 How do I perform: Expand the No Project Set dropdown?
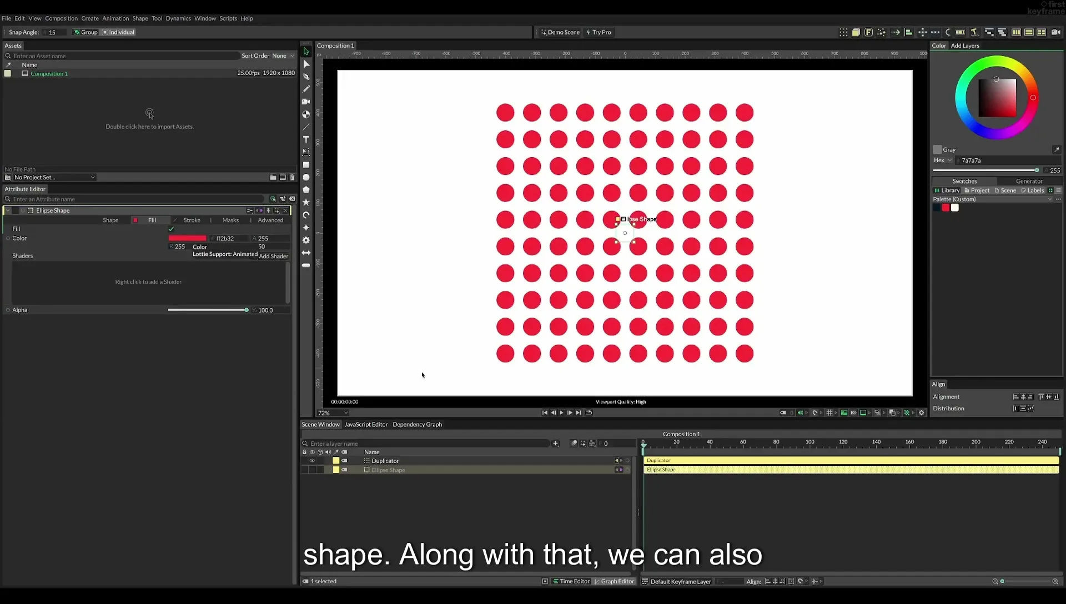pos(54,178)
